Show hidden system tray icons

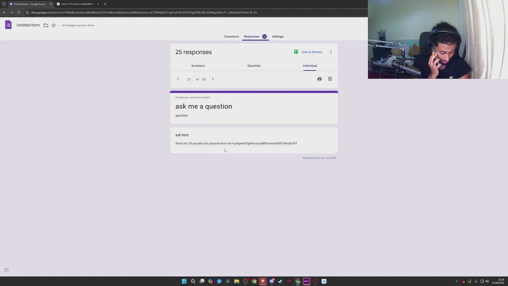click(x=457, y=281)
